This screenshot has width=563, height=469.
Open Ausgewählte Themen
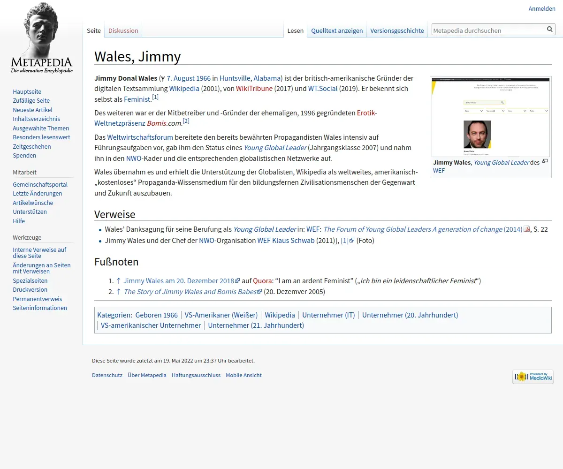coord(41,128)
